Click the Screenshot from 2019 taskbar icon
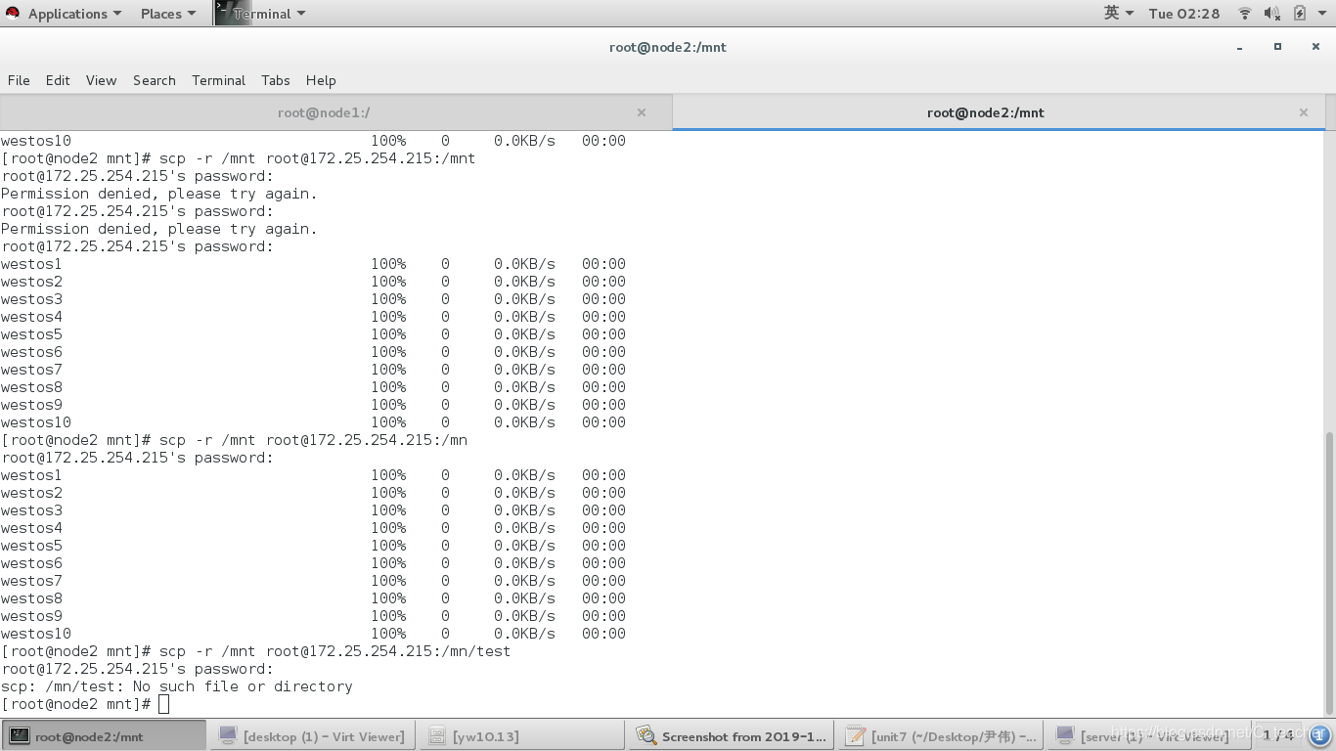Screen dimensions: 1336x751 [731, 735]
